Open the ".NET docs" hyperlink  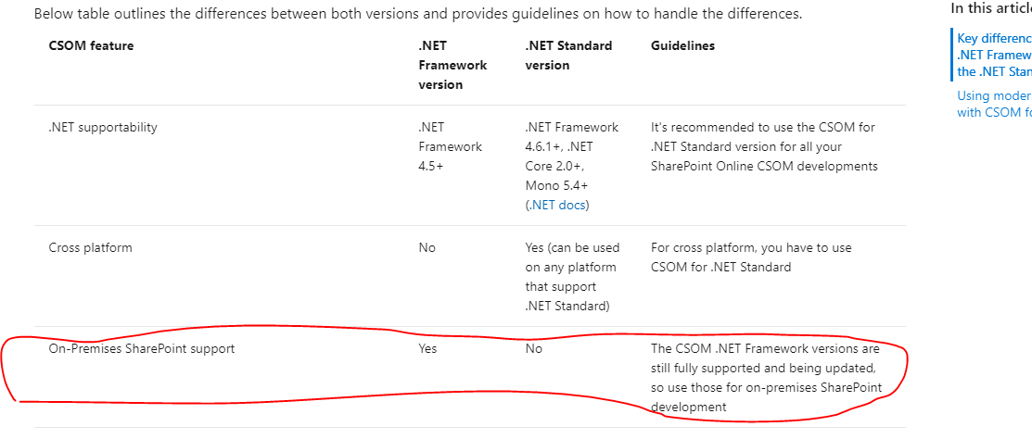coord(558,205)
